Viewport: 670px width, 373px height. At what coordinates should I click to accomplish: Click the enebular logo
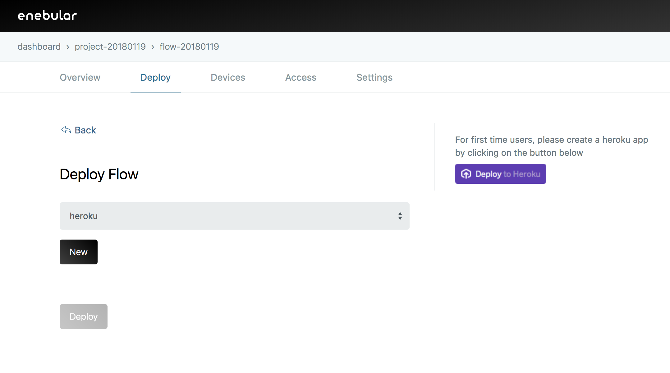(47, 16)
